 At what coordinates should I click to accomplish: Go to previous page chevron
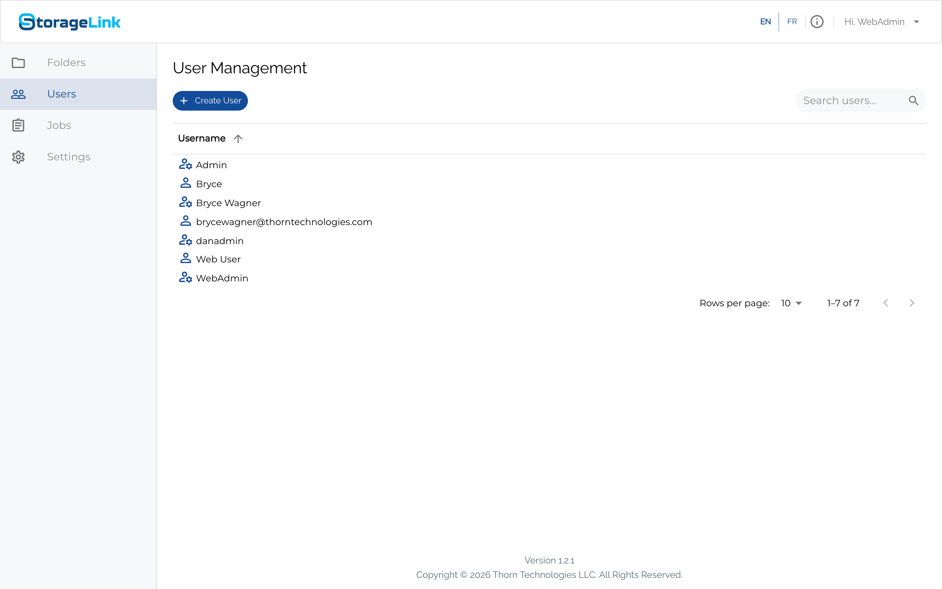(x=885, y=303)
